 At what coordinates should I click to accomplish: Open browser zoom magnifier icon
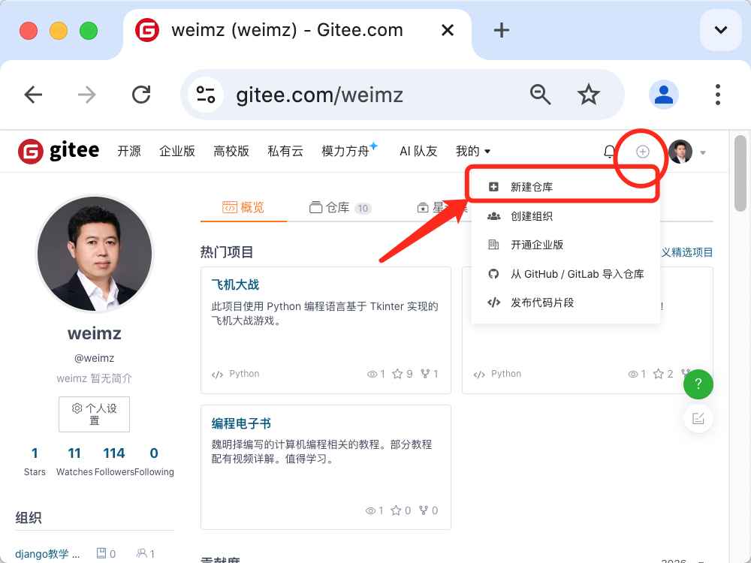pos(541,95)
